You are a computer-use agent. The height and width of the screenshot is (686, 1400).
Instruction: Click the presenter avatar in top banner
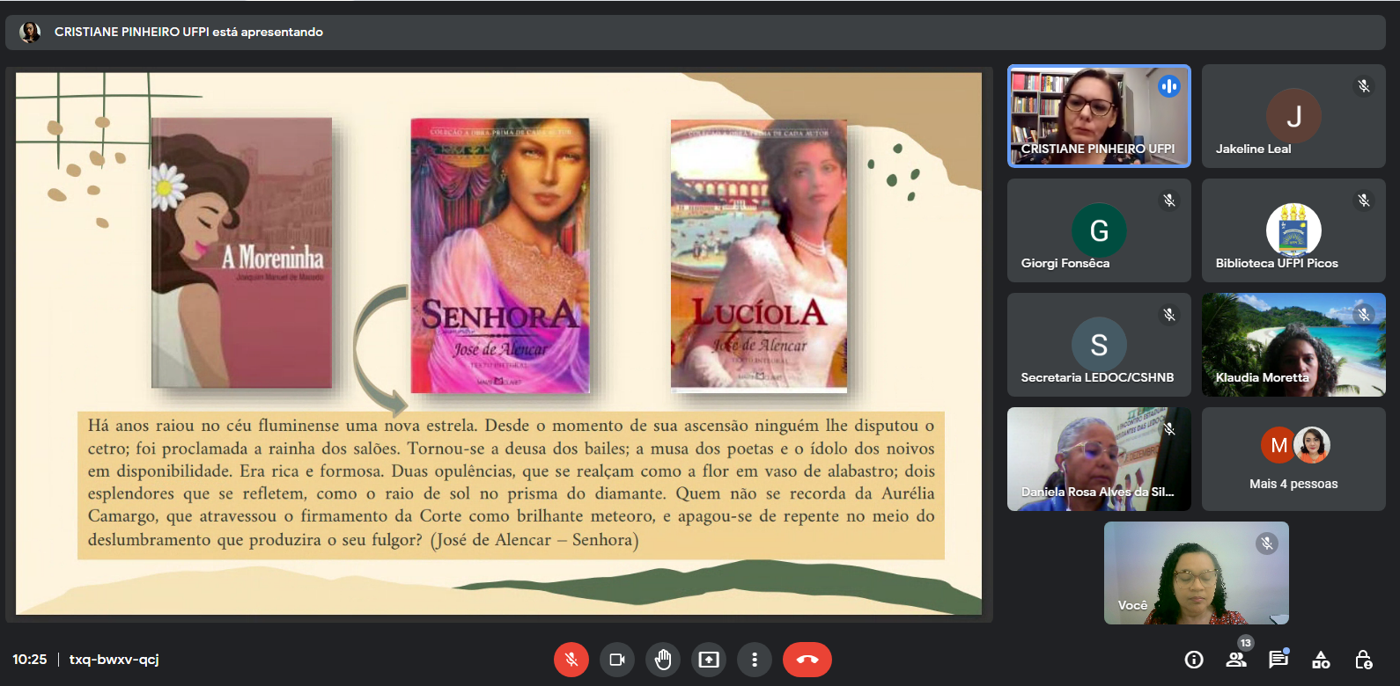(30, 32)
